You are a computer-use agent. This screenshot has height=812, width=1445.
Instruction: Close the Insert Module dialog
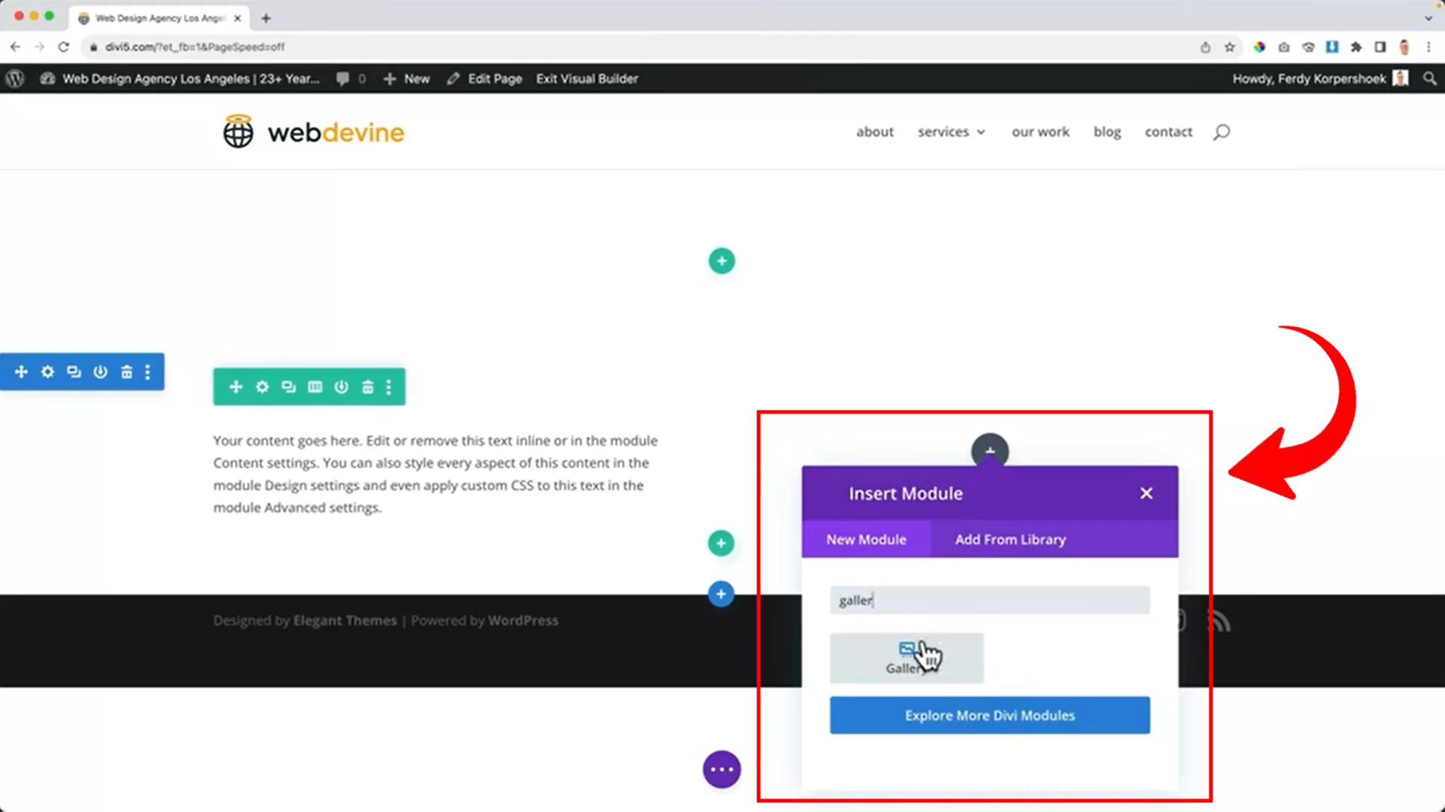point(1145,493)
